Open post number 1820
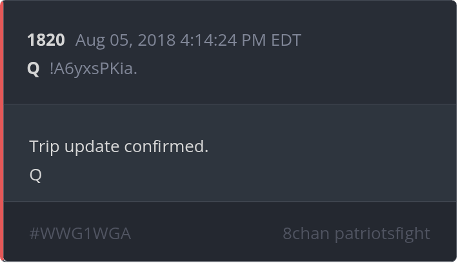458x263 pixels. pyautogui.click(x=46, y=40)
